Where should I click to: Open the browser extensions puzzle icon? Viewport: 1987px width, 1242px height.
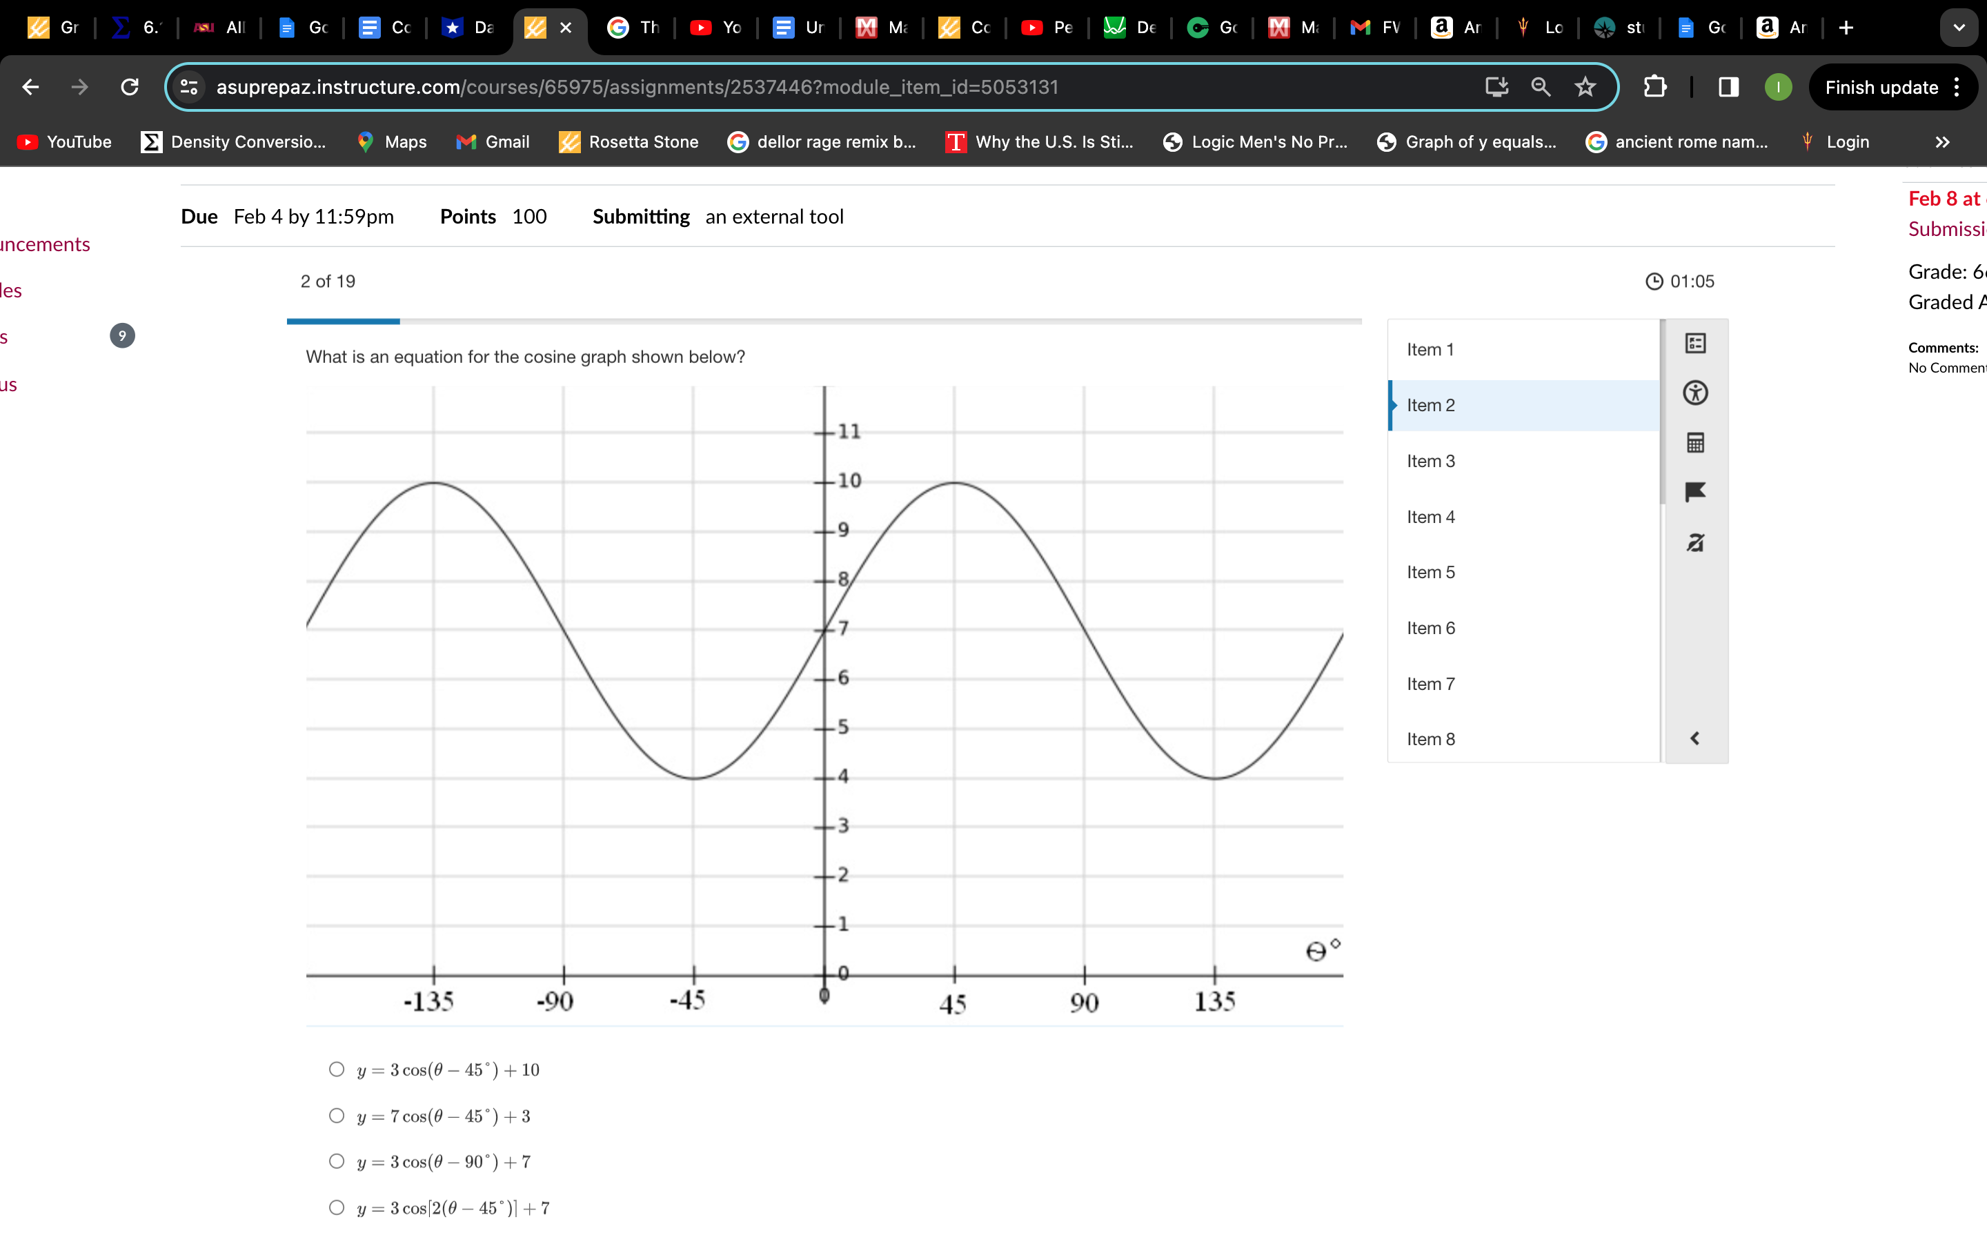[x=1654, y=87]
